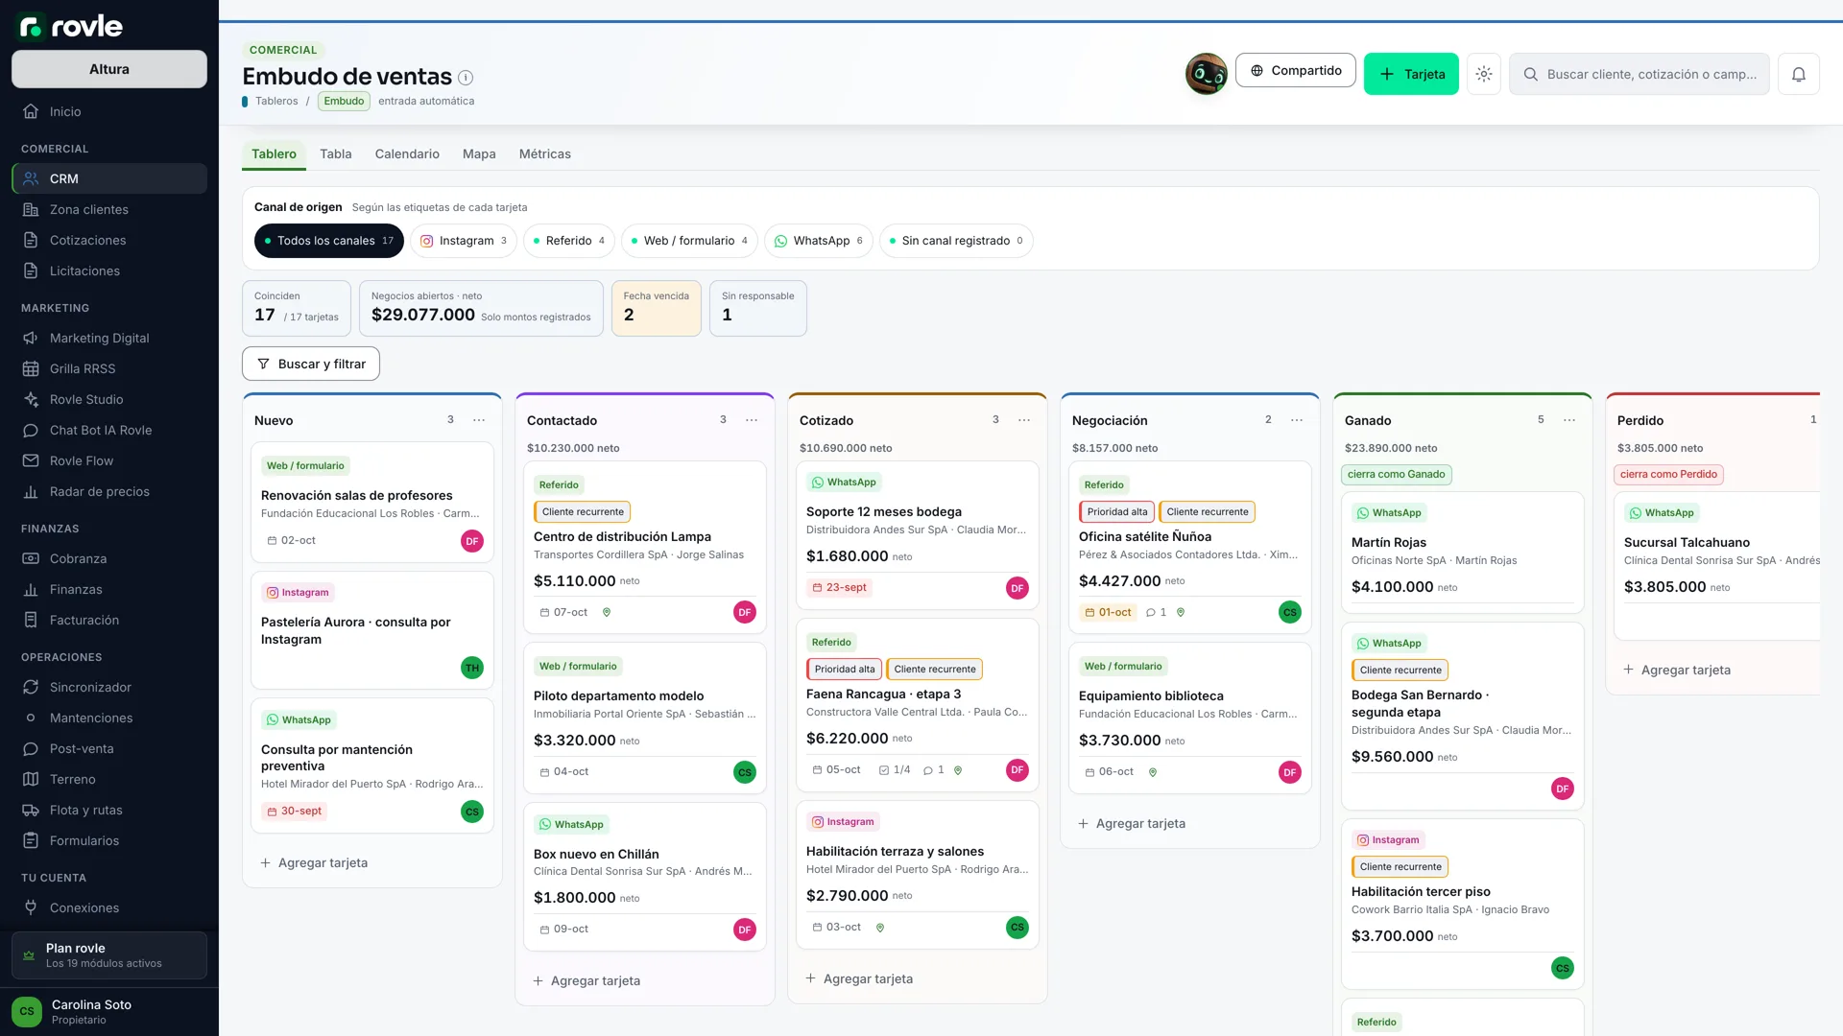Open Carolina Soto account menu
Viewport: 1843px width, 1036px height.
click(109, 1011)
